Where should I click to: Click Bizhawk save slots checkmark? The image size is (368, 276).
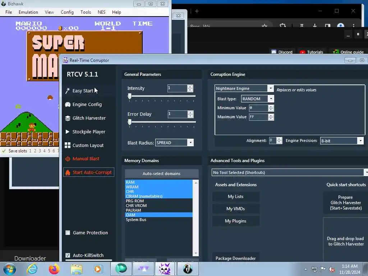point(4,151)
